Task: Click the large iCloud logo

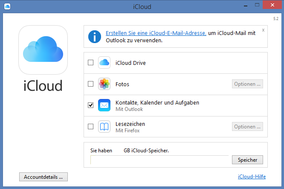Action: 43,50
